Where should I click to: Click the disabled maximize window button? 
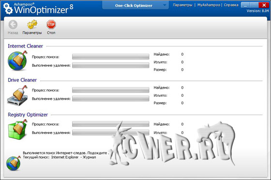coord(254,5)
